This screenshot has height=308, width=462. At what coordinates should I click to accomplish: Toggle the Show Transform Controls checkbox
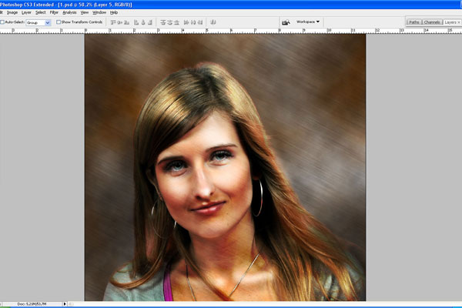(59, 22)
